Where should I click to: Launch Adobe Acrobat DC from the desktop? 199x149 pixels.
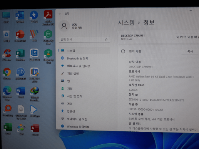click(x=48, y=18)
